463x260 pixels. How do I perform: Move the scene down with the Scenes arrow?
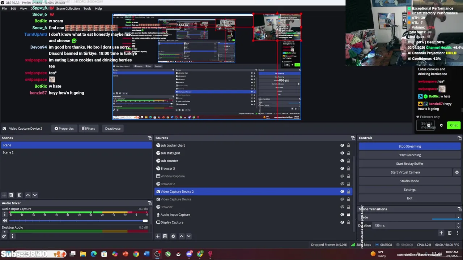(x=35, y=195)
